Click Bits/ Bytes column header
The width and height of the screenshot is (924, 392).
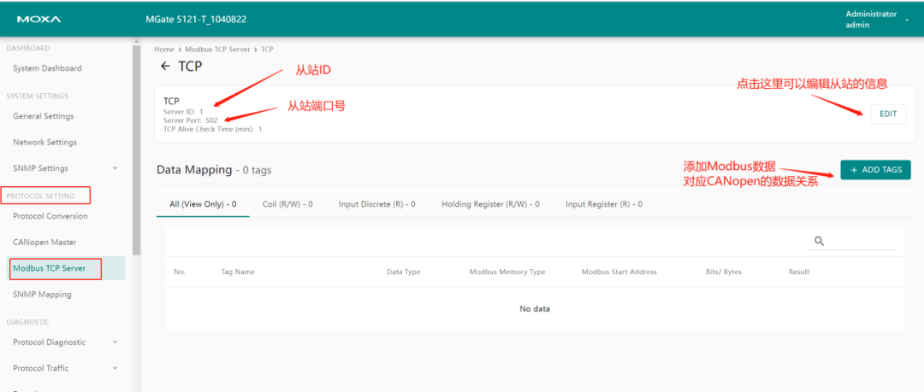pyautogui.click(x=724, y=272)
